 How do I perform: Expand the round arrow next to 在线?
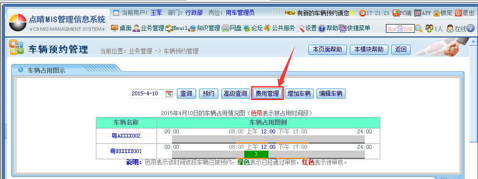pos(470,28)
